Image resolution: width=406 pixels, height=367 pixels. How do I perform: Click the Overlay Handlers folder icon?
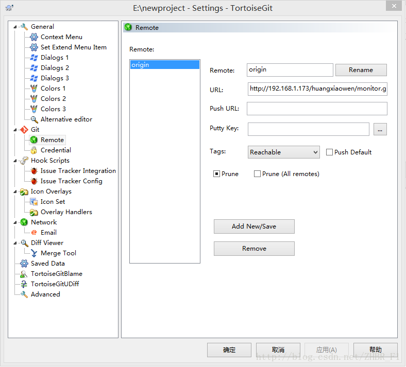click(34, 213)
